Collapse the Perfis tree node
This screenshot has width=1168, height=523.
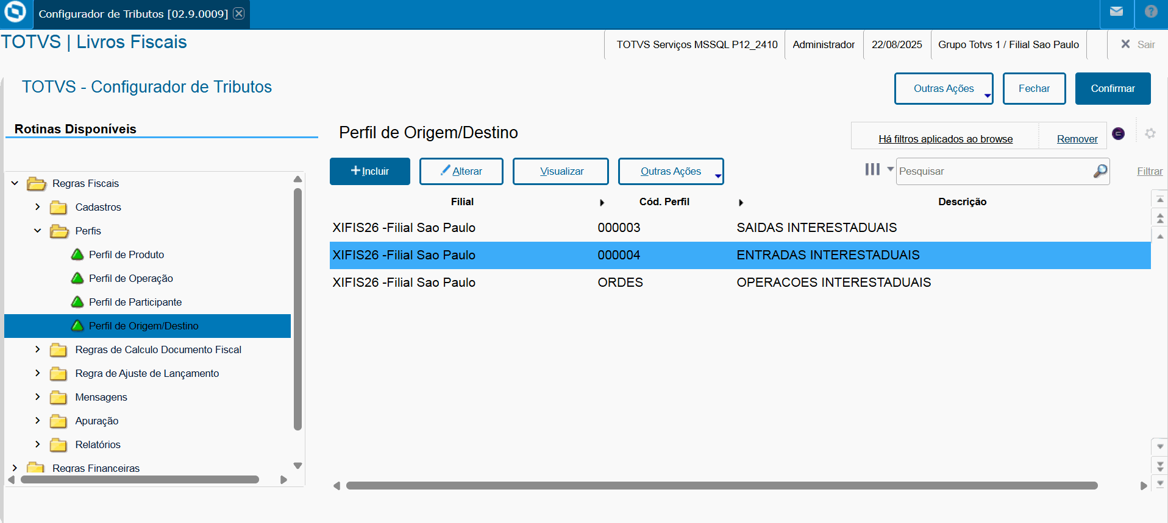point(38,230)
